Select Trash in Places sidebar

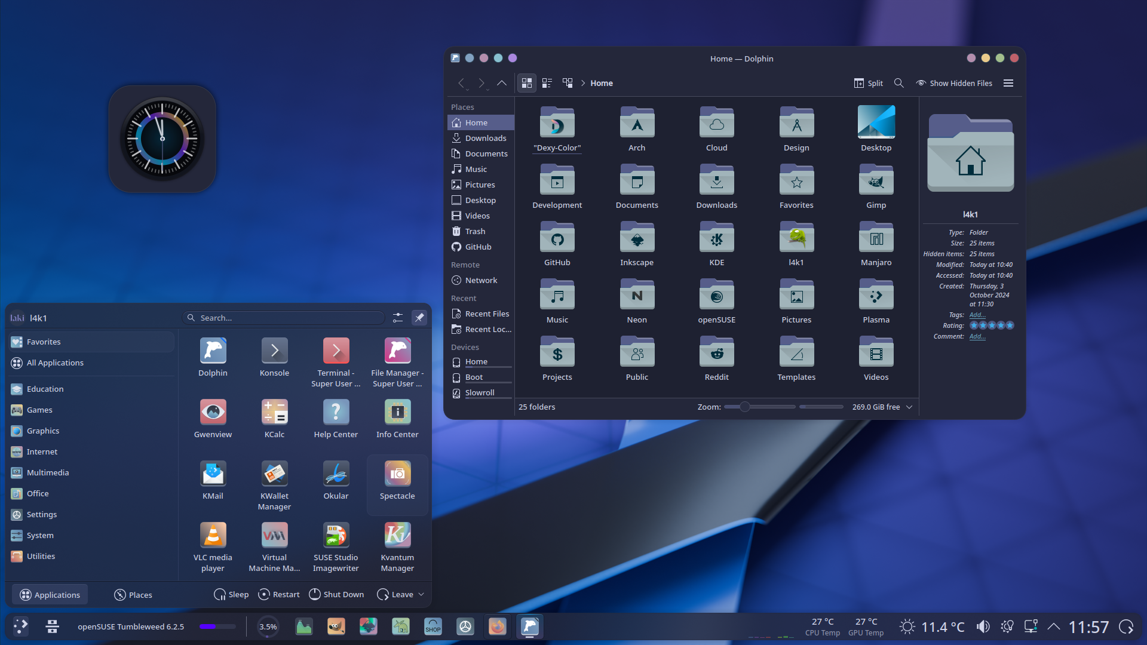point(480,231)
